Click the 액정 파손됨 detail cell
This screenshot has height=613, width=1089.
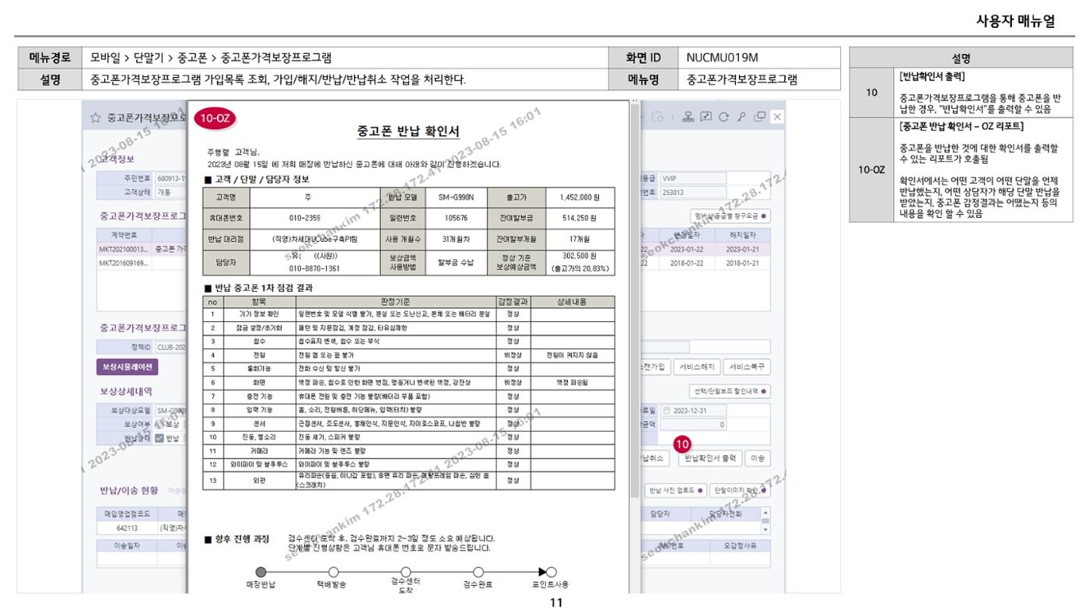point(572,382)
